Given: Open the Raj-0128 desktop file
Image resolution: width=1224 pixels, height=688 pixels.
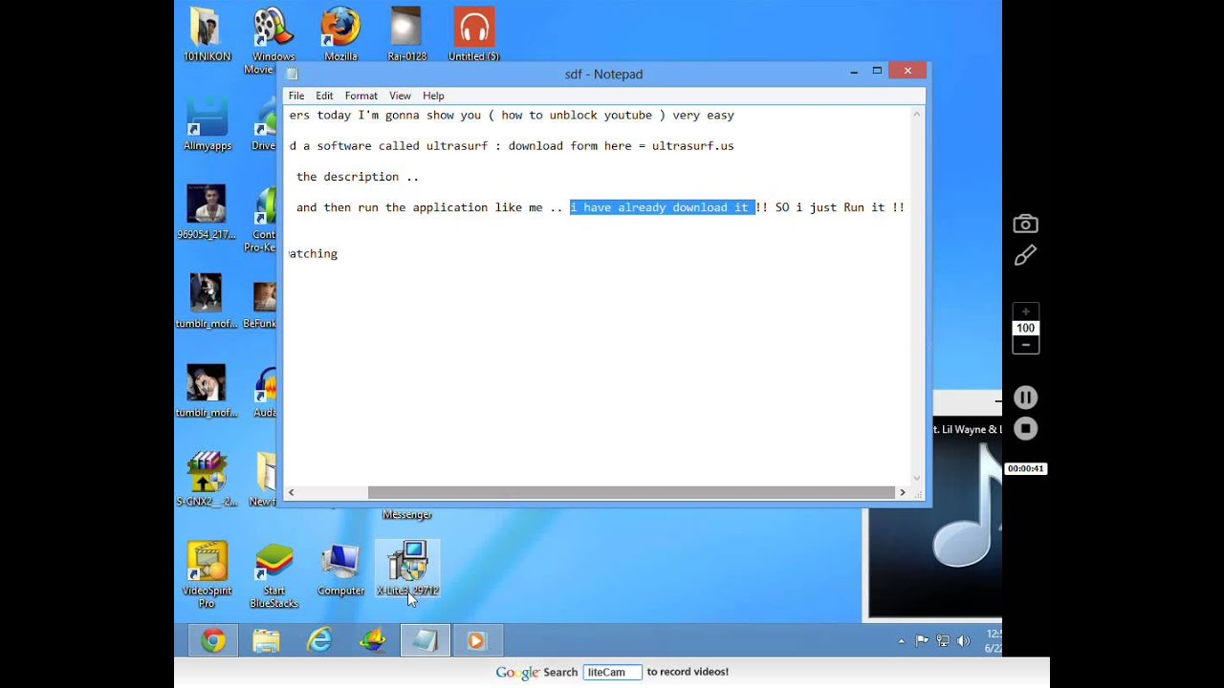Looking at the screenshot, I should point(406,34).
